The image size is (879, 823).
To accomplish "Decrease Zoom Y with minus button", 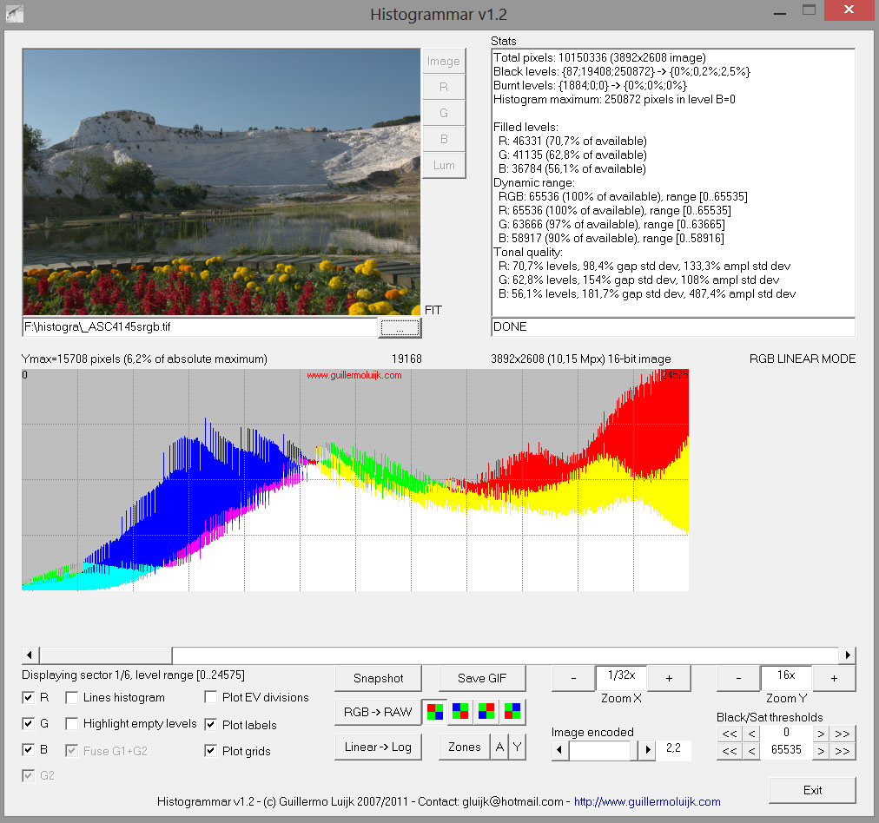I will click(738, 679).
